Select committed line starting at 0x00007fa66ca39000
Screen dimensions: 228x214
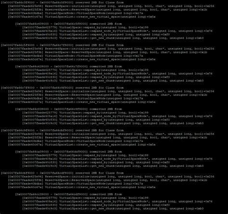point(68,152)
